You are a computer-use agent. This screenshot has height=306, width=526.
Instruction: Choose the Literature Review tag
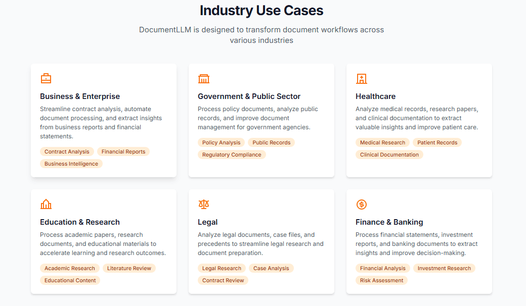(x=129, y=268)
